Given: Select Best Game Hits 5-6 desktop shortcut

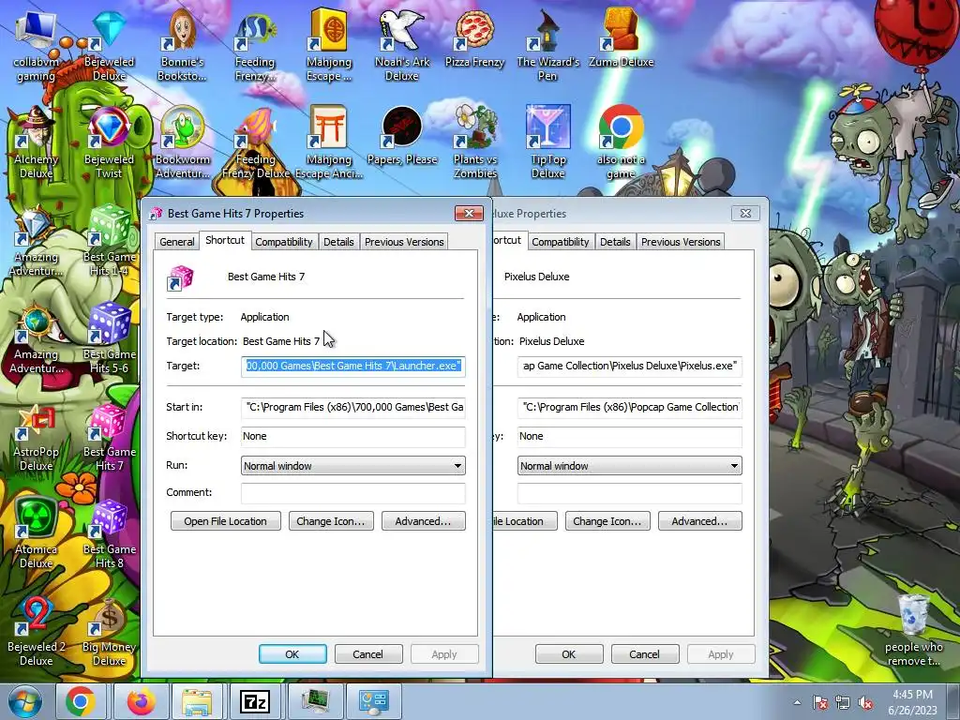Looking at the screenshot, I should click(109, 339).
